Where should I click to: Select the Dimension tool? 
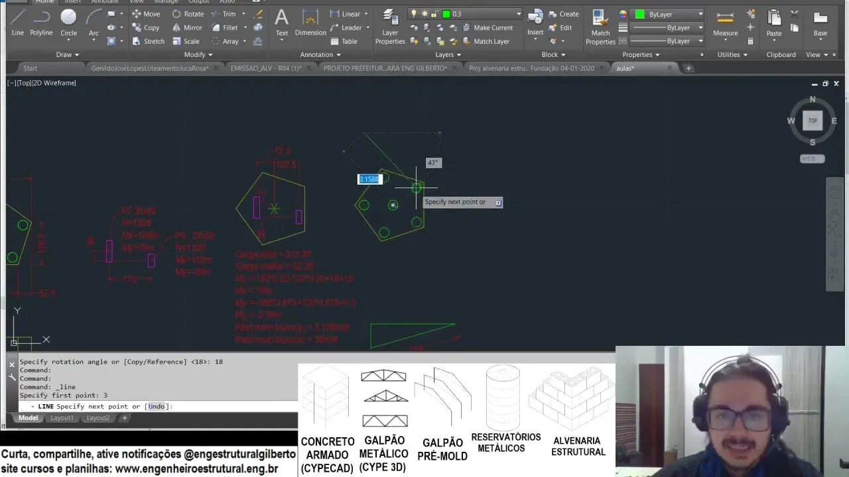(310, 23)
